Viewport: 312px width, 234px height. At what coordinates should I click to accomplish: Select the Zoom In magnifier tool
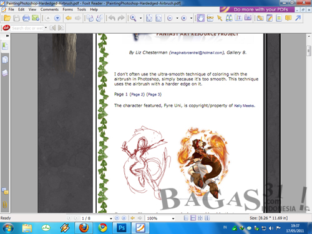point(133,18)
